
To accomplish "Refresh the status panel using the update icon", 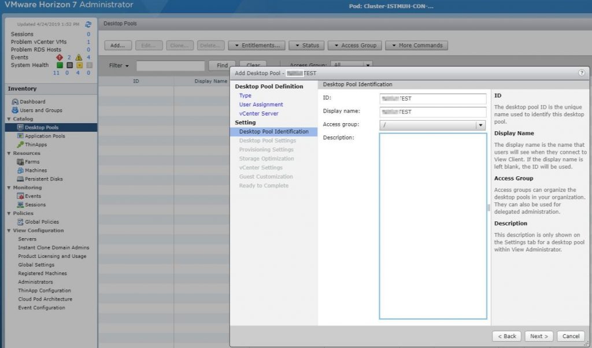I will pyautogui.click(x=88, y=24).
